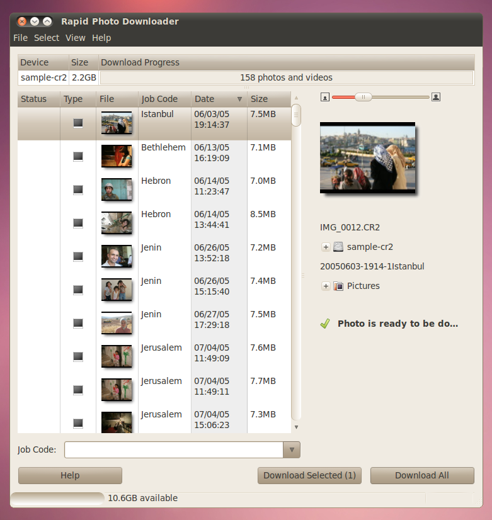Select the Jenin thumbnail at 13:52:18
492x520 pixels.
click(x=117, y=256)
